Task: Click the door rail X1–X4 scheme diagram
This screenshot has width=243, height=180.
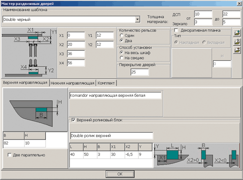Action: [x=29, y=53]
